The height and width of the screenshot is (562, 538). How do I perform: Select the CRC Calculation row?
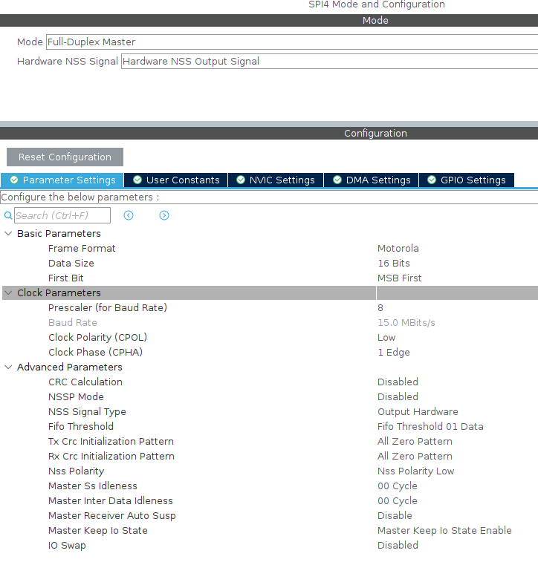pos(270,382)
